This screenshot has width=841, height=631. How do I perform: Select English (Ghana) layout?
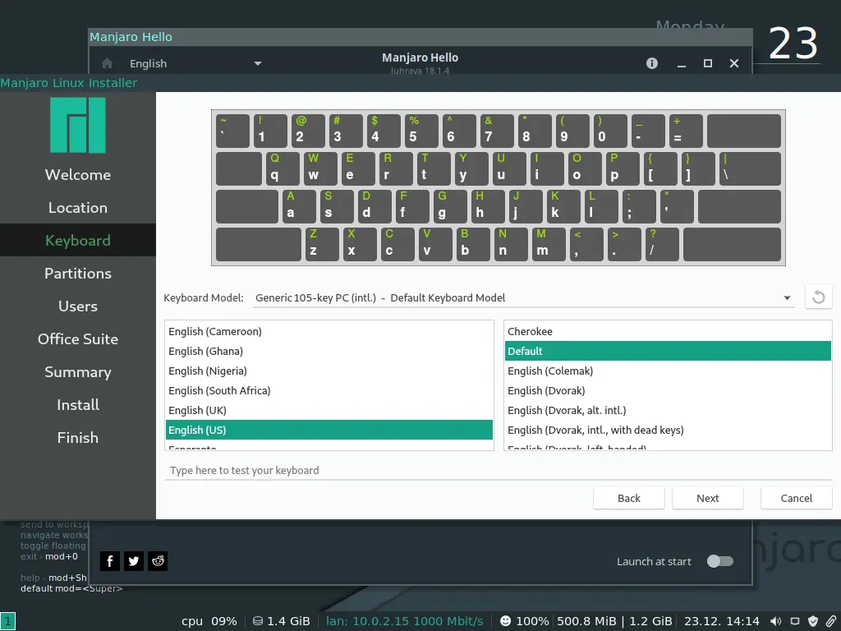[x=329, y=352]
